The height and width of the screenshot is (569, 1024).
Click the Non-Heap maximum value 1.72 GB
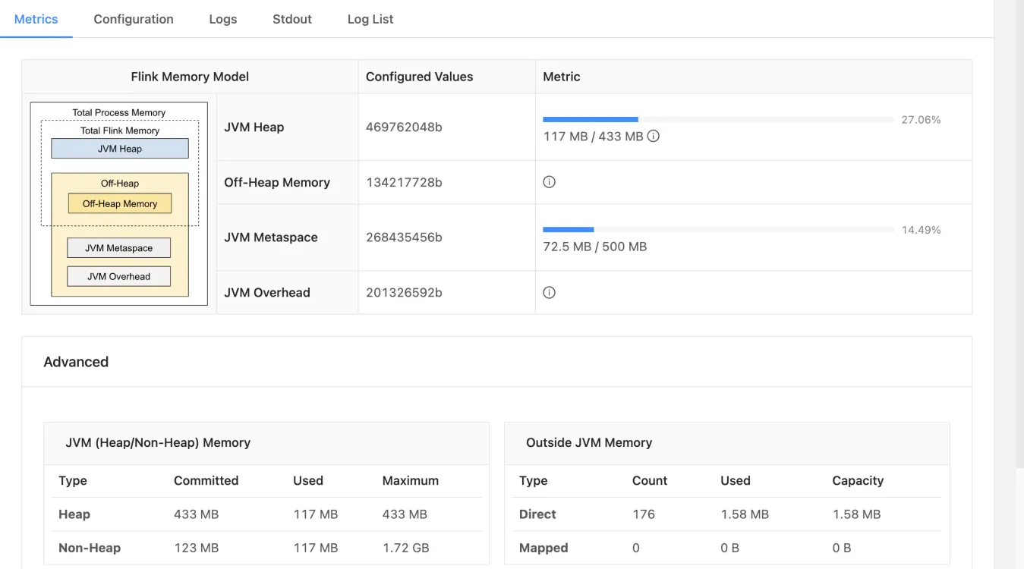406,547
